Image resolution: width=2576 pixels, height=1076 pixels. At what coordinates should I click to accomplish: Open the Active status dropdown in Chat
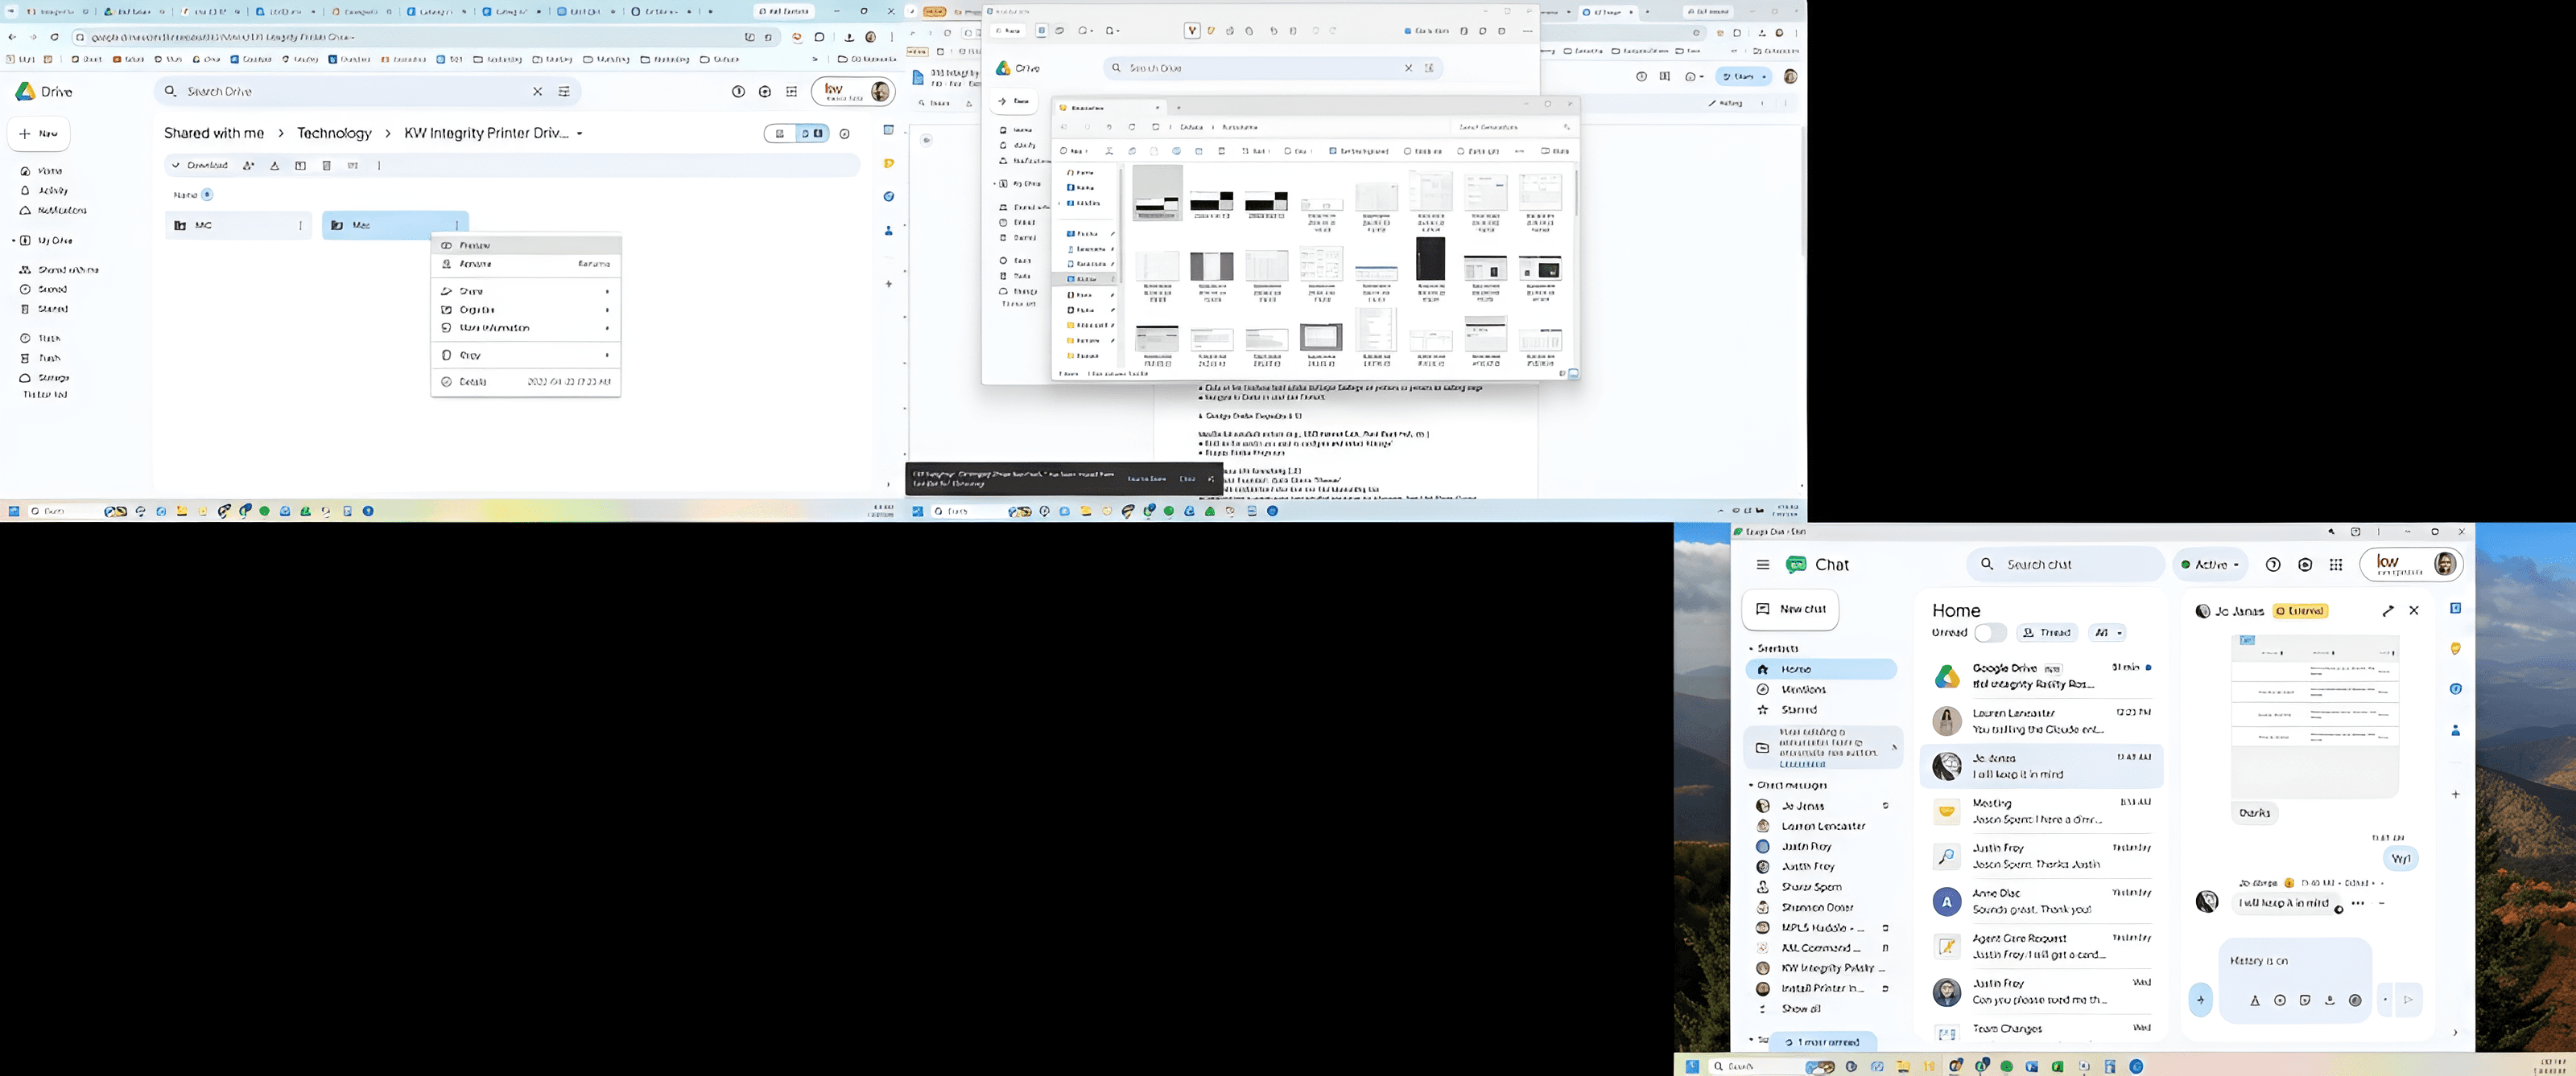tap(2210, 565)
